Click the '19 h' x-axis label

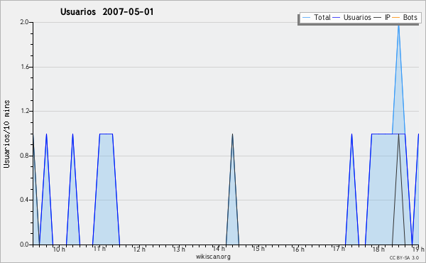click(418, 249)
